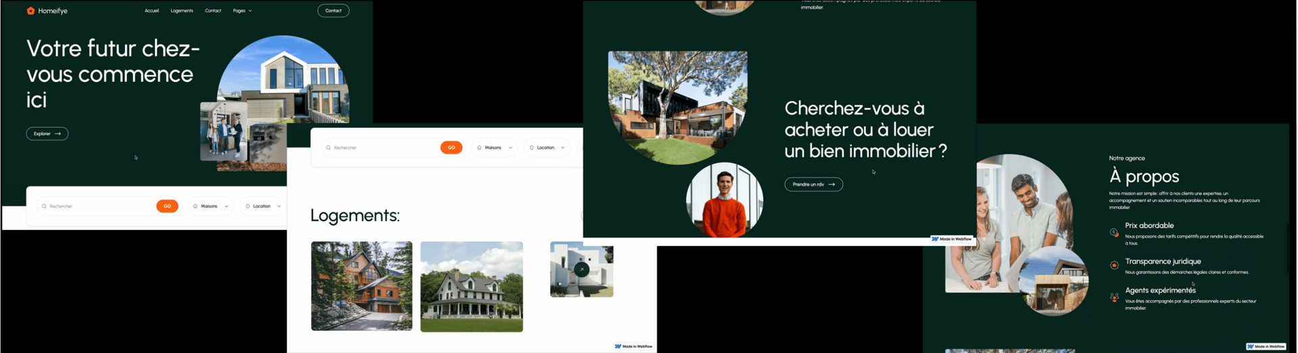The height and width of the screenshot is (353, 1298).
Task: Click the couple with agent photo in hero
Action: 224,132
